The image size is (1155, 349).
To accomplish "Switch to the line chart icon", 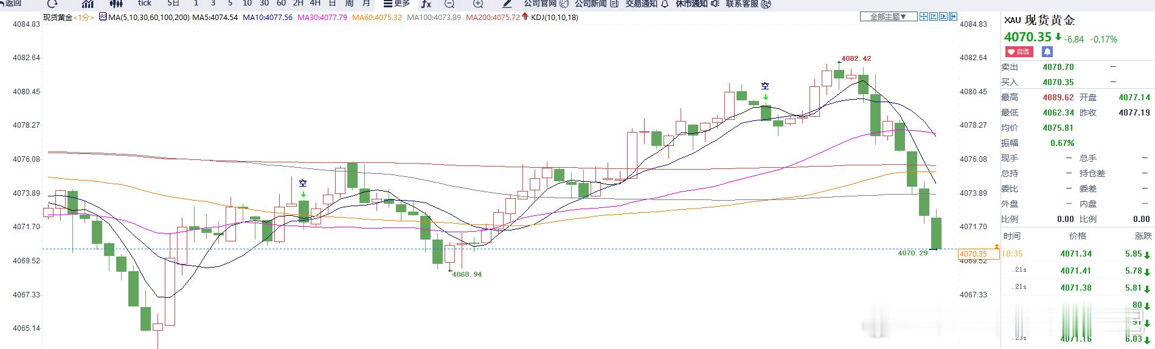I will [88, 3].
